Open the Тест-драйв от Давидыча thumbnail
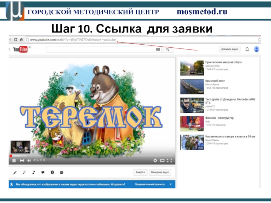This screenshot has height=203, width=271. pos(192,105)
